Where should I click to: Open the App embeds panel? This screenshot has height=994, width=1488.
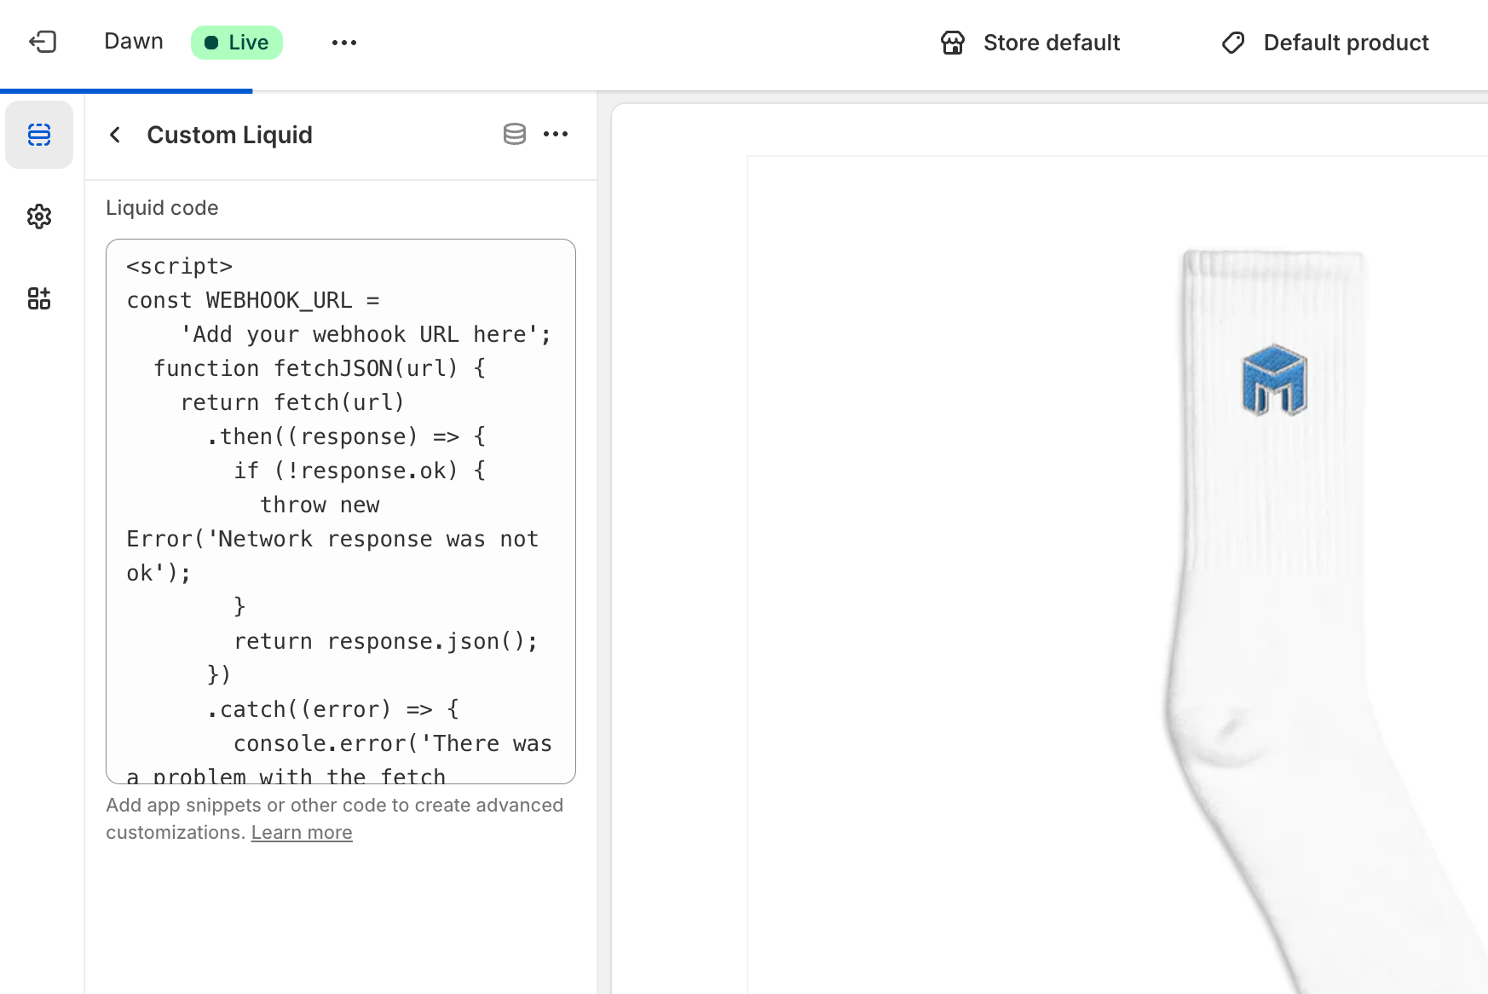39,298
